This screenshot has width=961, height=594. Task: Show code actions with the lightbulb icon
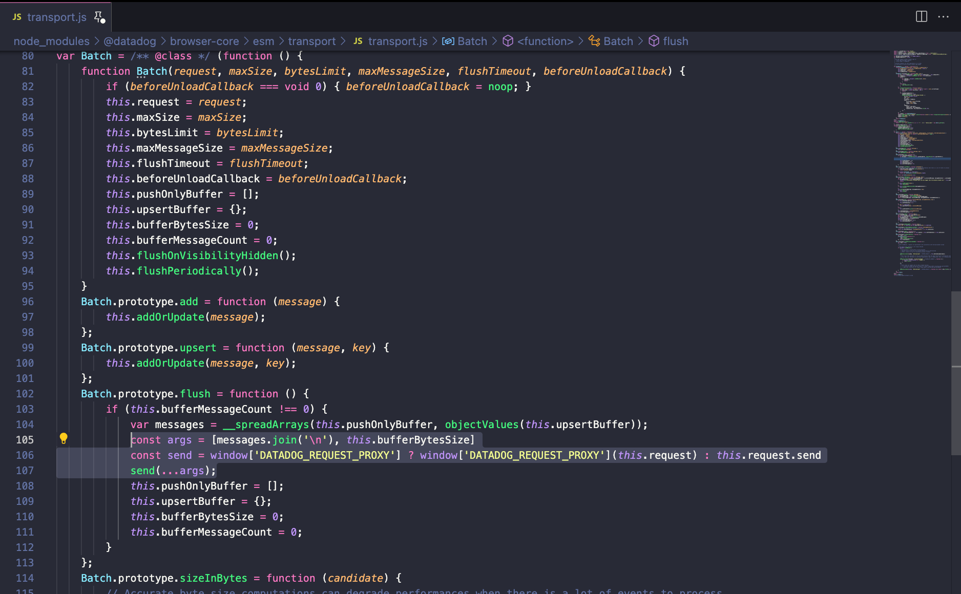64,438
